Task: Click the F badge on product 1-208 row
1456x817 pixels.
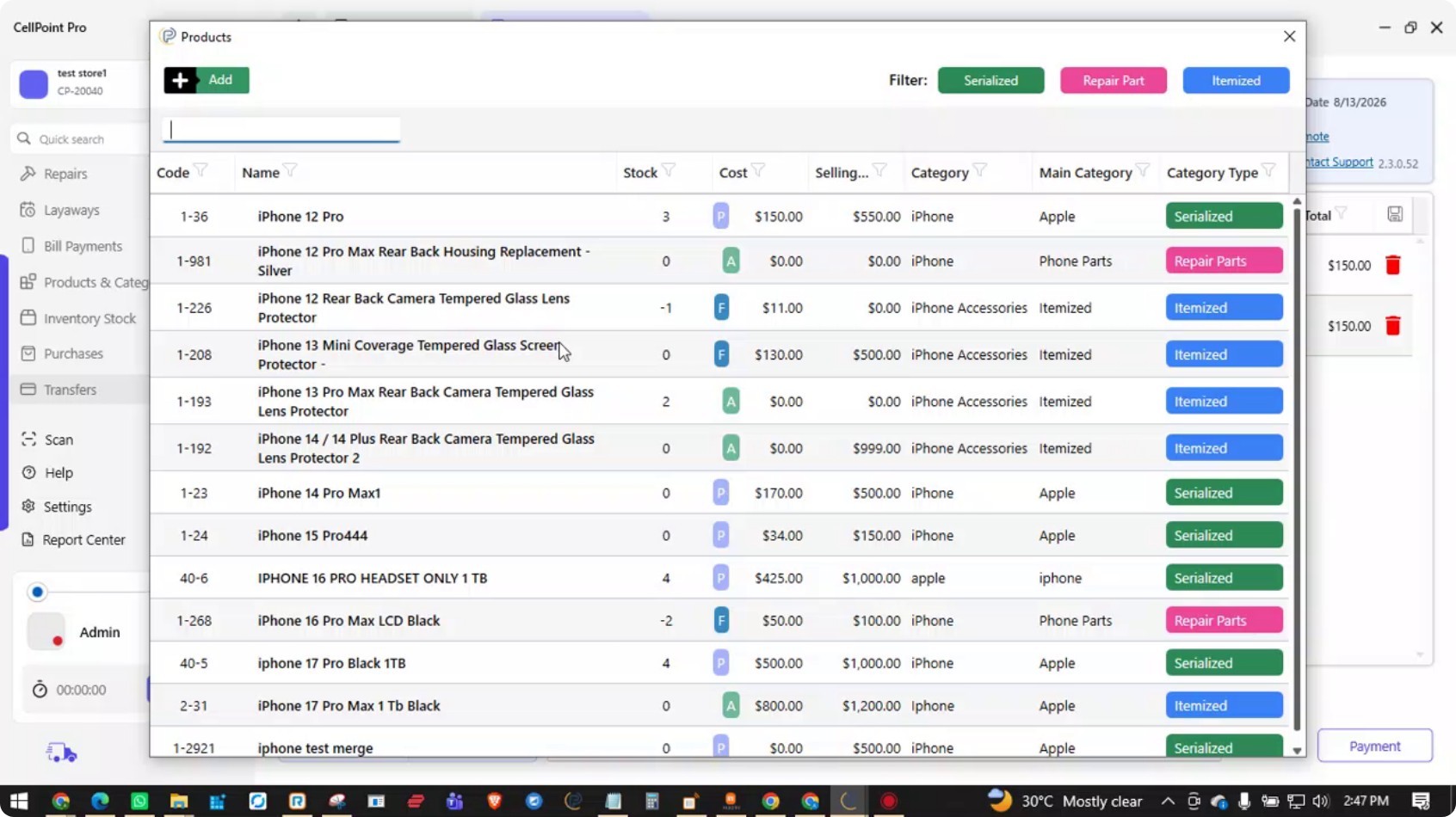Action: (x=721, y=354)
